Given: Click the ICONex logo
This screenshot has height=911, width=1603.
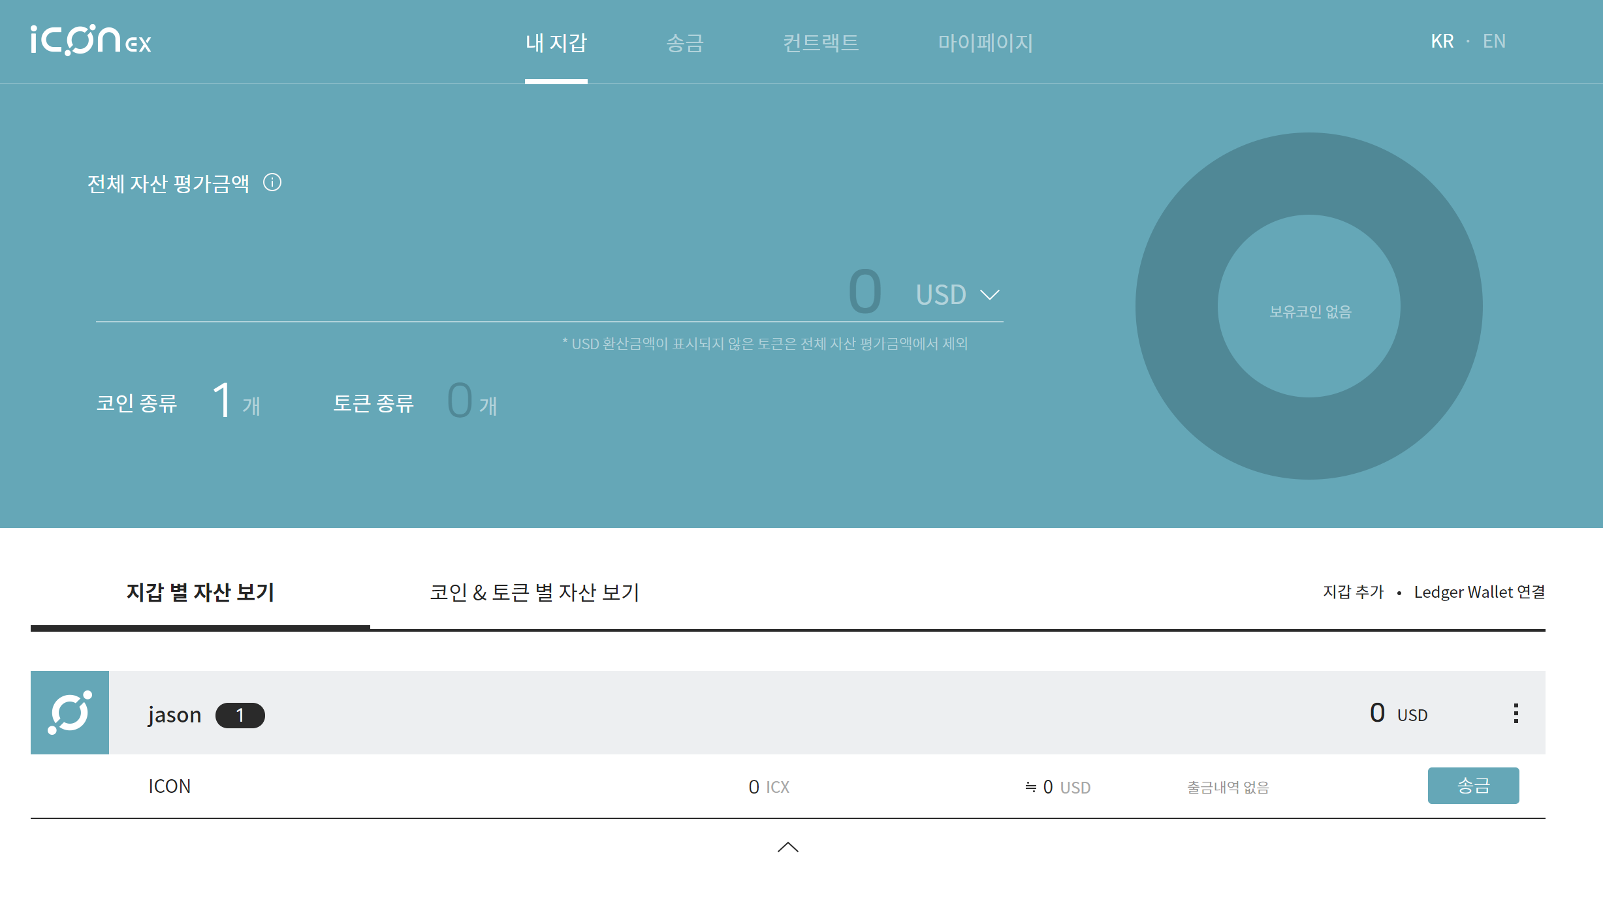Looking at the screenshot, I should point(90,40).
